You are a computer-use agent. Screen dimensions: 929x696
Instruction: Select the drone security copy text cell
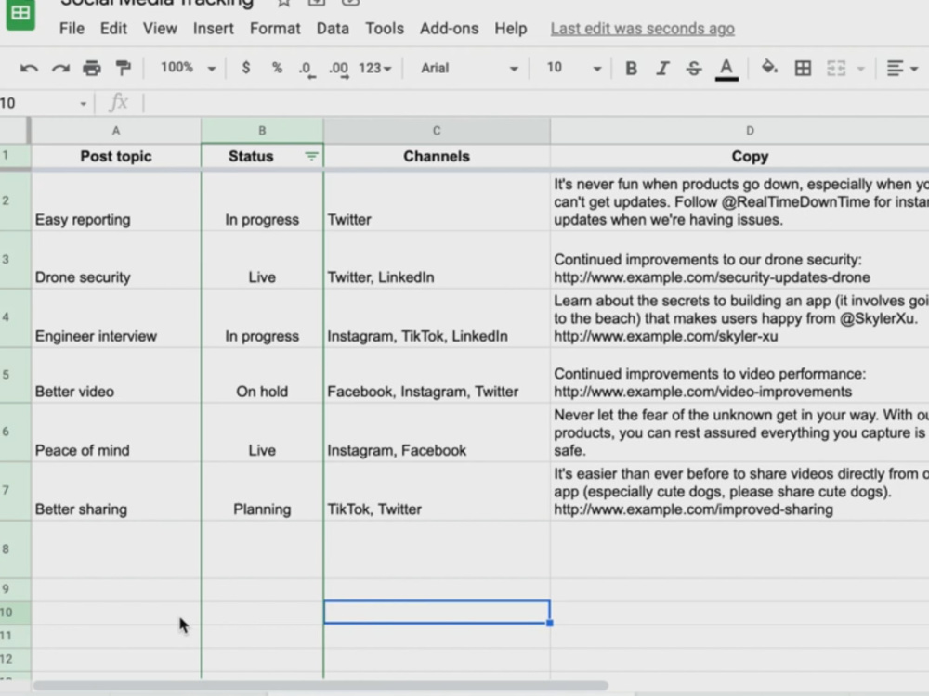pos(739,260)
